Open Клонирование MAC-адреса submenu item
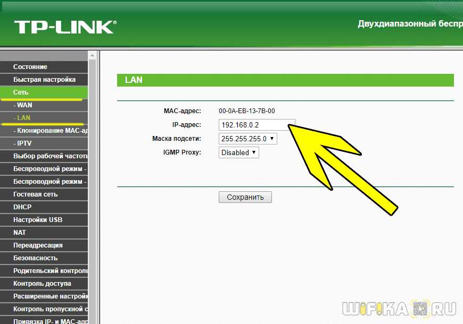The width and height of the screenshot is (463, 324). pos(44,130)
